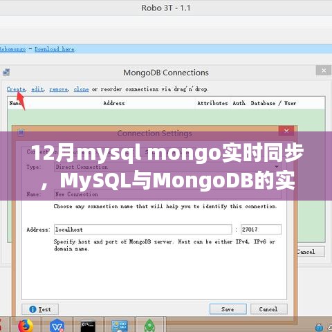Screen dimensions: 332x332
Task: Open the Control Panel taskbar icon
Action: (x=120, y=326)
